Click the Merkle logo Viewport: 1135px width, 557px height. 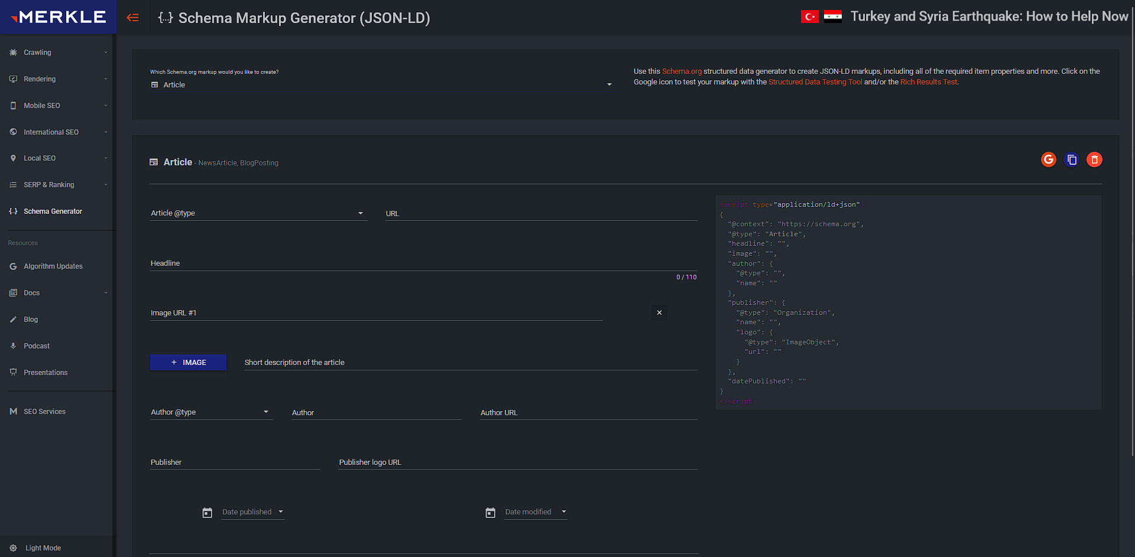(59, 17)
